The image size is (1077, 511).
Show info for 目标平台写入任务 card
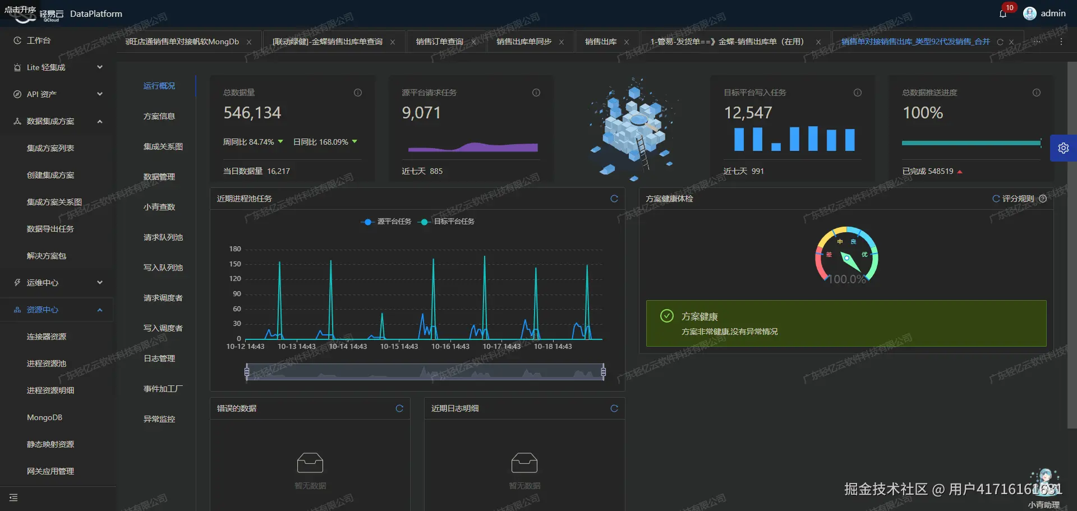click(858, 93)
